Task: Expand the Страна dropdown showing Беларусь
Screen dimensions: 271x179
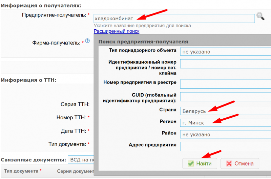Action: coord(226,111)
